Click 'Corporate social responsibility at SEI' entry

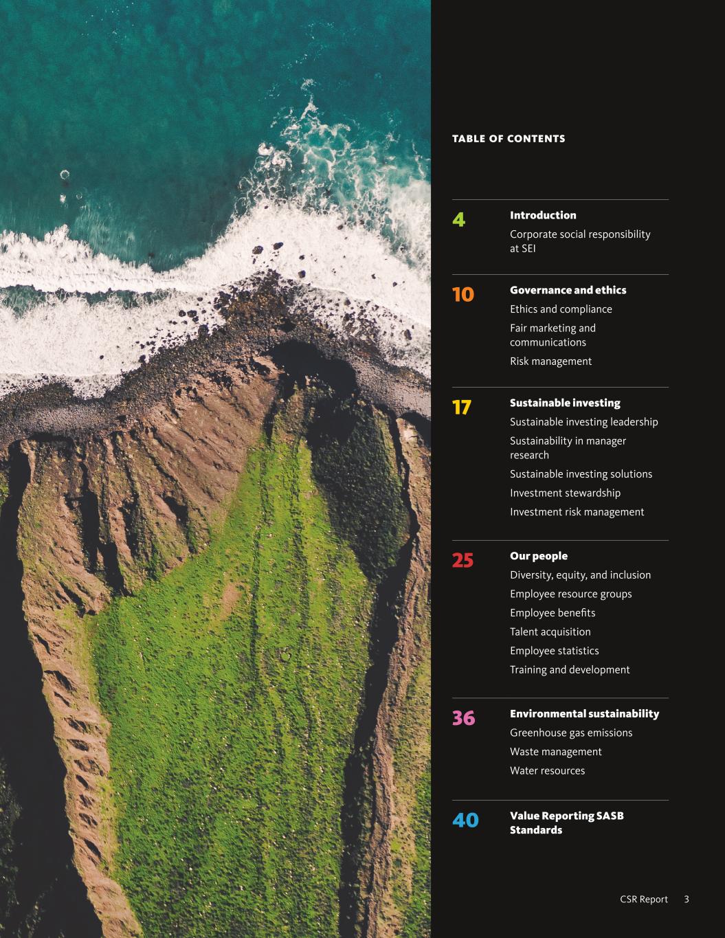[x=580, y=241]
